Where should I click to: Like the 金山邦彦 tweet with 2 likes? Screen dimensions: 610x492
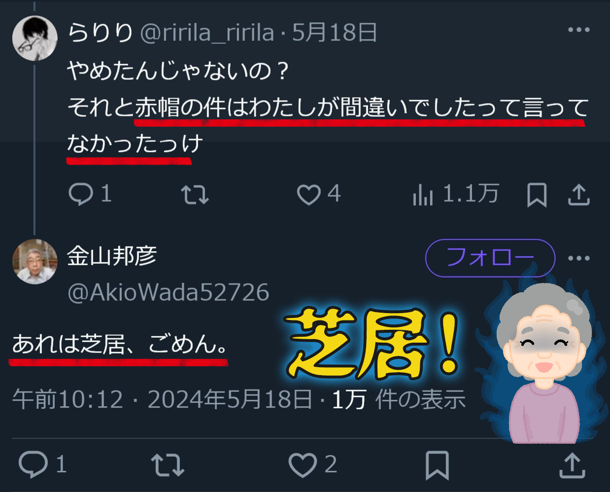[303, 465]
